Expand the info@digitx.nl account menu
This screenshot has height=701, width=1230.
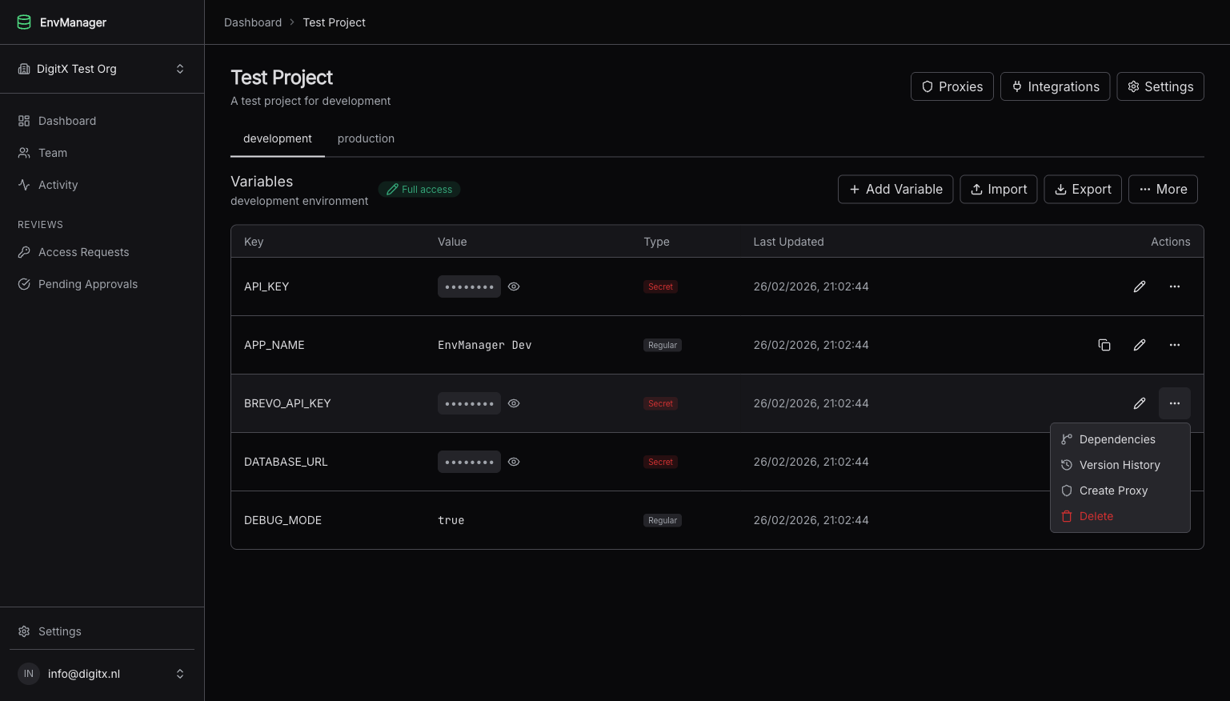(102, 674)
